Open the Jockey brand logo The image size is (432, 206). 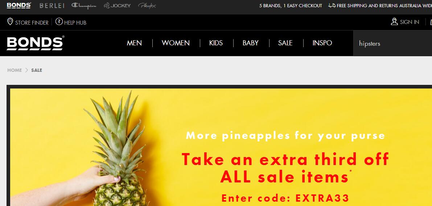click(x=117, y=5)
